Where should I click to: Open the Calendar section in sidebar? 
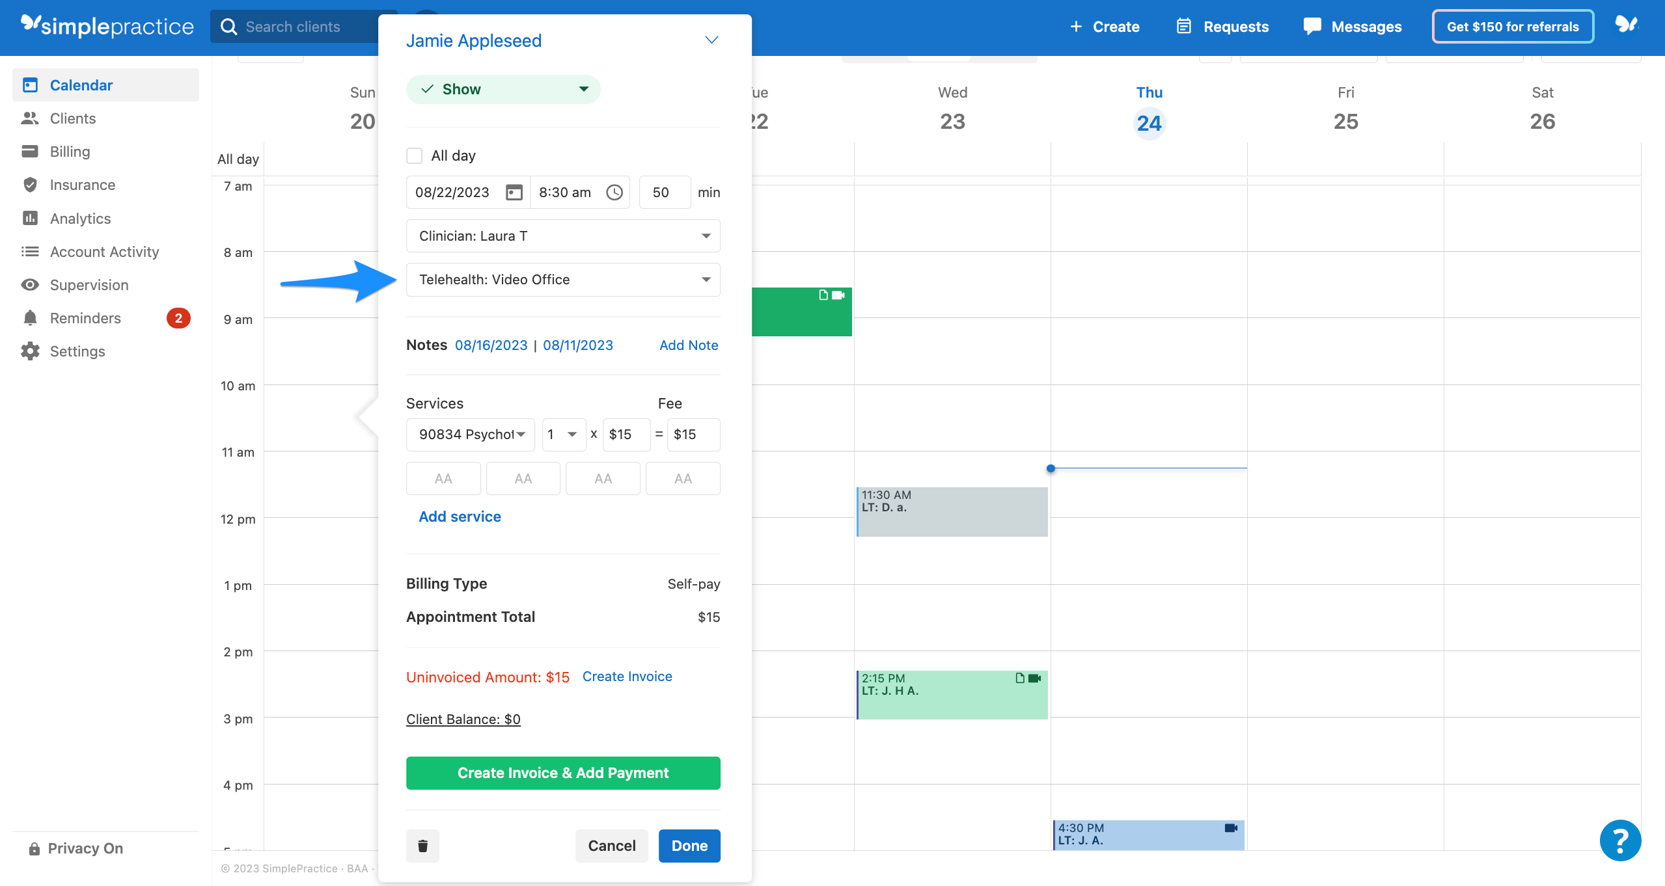click(81, 85)
